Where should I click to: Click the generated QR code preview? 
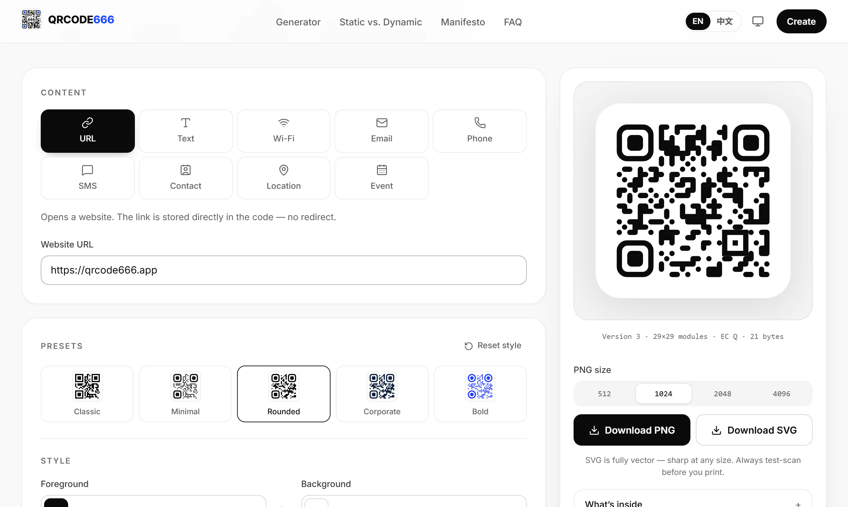pos(693,200)
